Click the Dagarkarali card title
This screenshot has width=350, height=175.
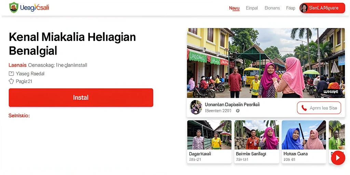[200, 154]
